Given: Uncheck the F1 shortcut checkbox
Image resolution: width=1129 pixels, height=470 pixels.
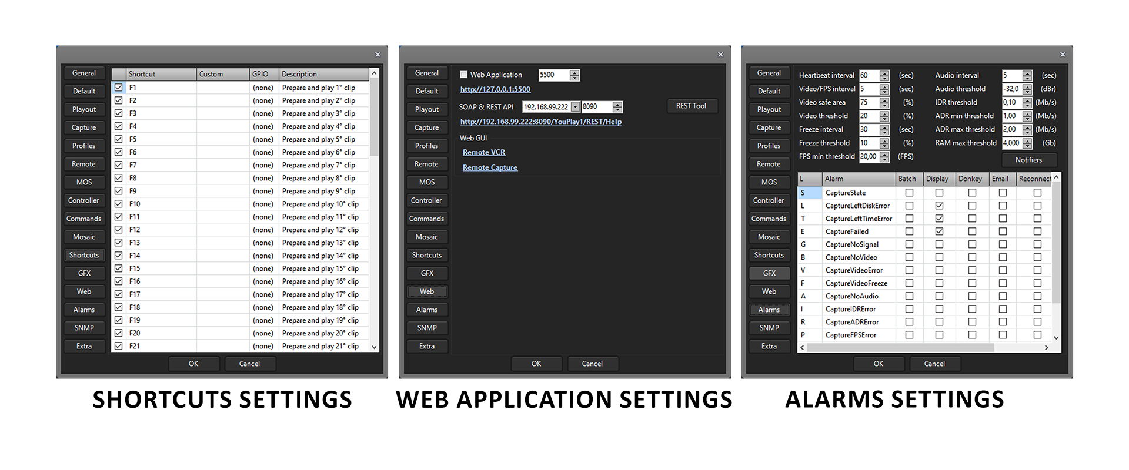Looking at the screenshot, I should point(119,88).
